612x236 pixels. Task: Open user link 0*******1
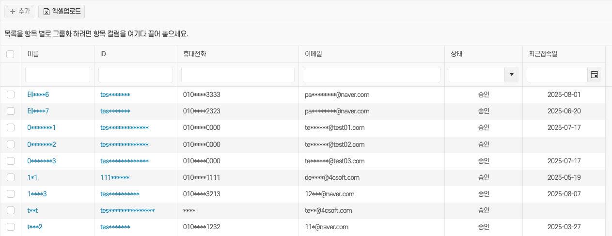coord(42,127)
